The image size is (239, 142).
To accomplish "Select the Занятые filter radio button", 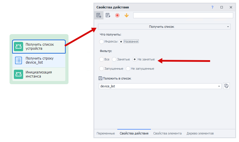I will [114, 60].
